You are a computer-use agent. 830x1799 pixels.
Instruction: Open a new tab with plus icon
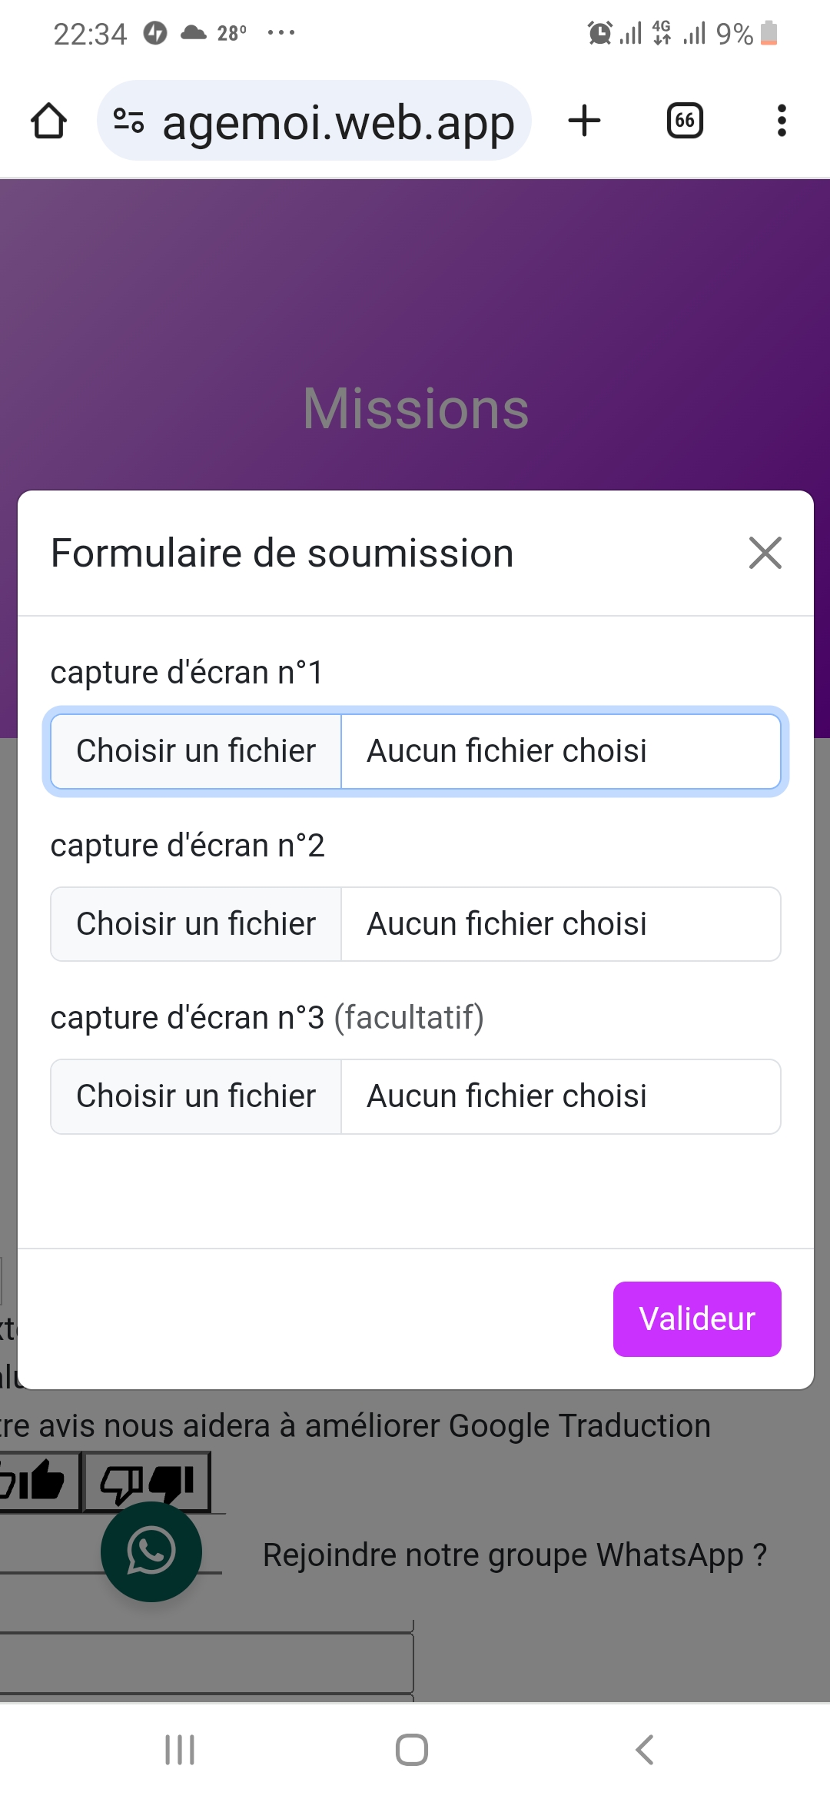[x=584, y=121]
